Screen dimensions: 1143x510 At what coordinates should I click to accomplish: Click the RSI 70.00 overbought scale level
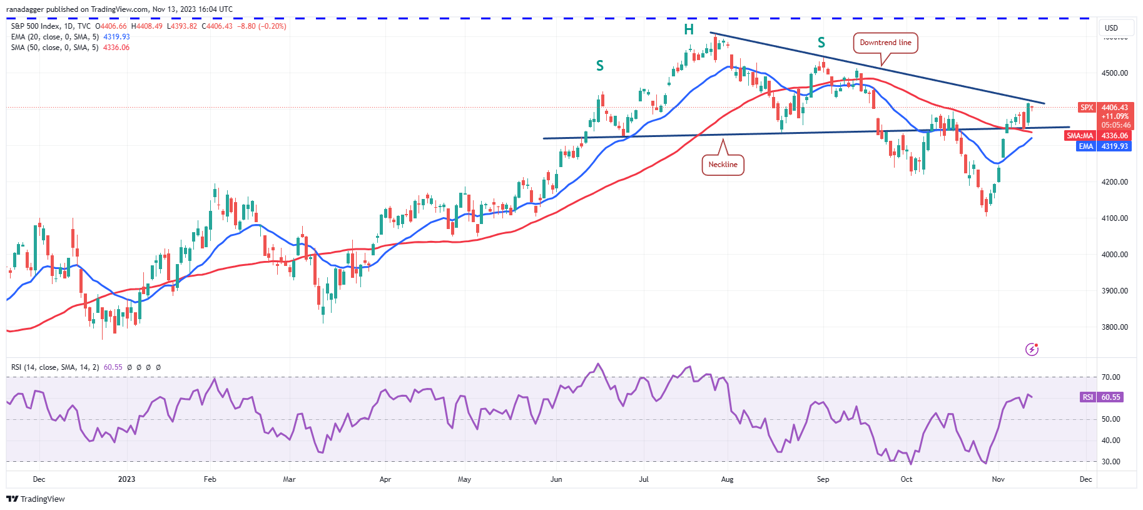click(x=1110, y=377)
